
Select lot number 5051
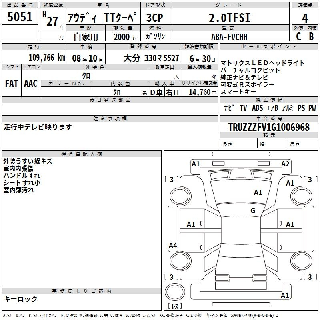click(20, 16)
